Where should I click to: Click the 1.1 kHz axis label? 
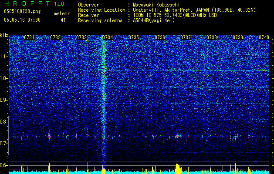coord(4,57)
